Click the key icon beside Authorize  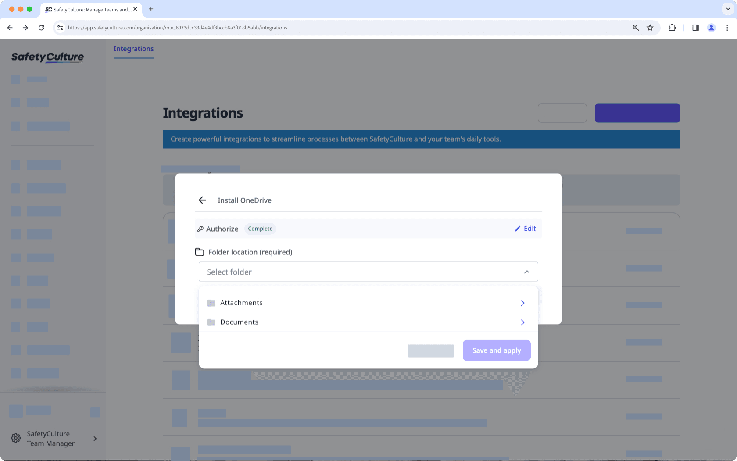(x=200, y=229)
